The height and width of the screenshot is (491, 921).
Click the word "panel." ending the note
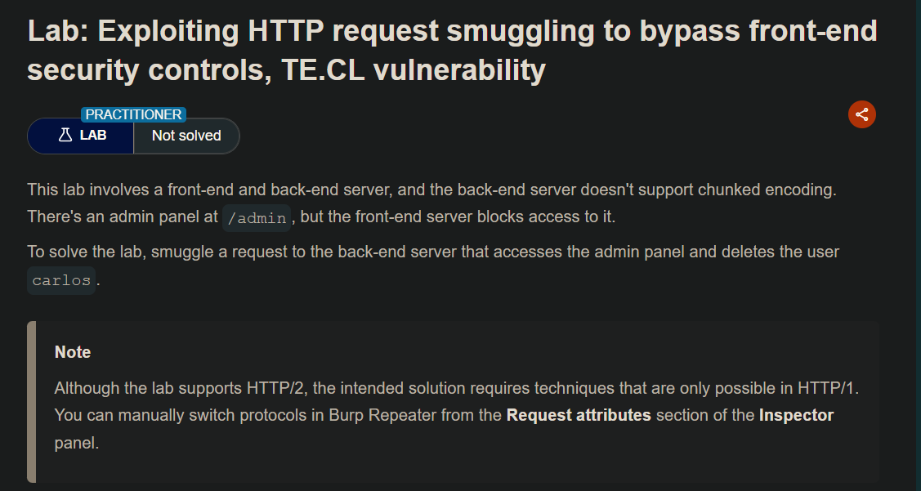tap(76, 443)
